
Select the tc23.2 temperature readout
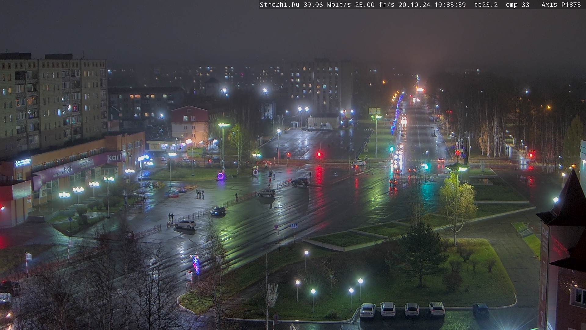pos(486,5)
